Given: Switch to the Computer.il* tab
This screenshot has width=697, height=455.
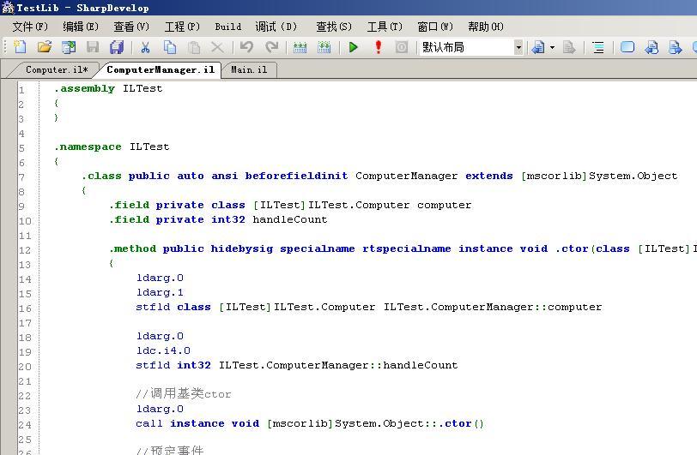Looking at the screenshot, I should click(x=57, y=69).
